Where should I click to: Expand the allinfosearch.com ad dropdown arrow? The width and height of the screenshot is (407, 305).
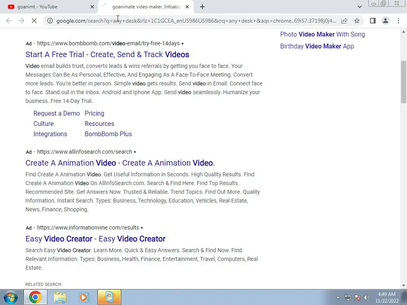[135, 152]
